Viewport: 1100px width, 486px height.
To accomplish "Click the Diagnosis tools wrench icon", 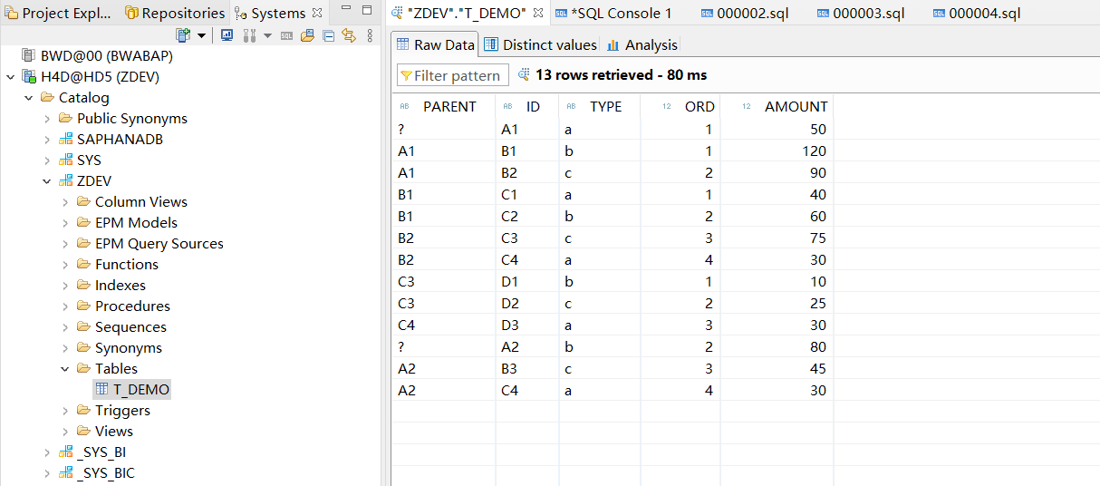I will [250, 35].
